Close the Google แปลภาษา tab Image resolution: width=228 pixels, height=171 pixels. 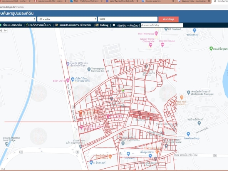(x=173, y=1)
